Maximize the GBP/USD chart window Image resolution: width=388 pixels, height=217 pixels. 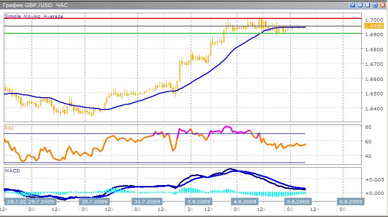(375, 5)
